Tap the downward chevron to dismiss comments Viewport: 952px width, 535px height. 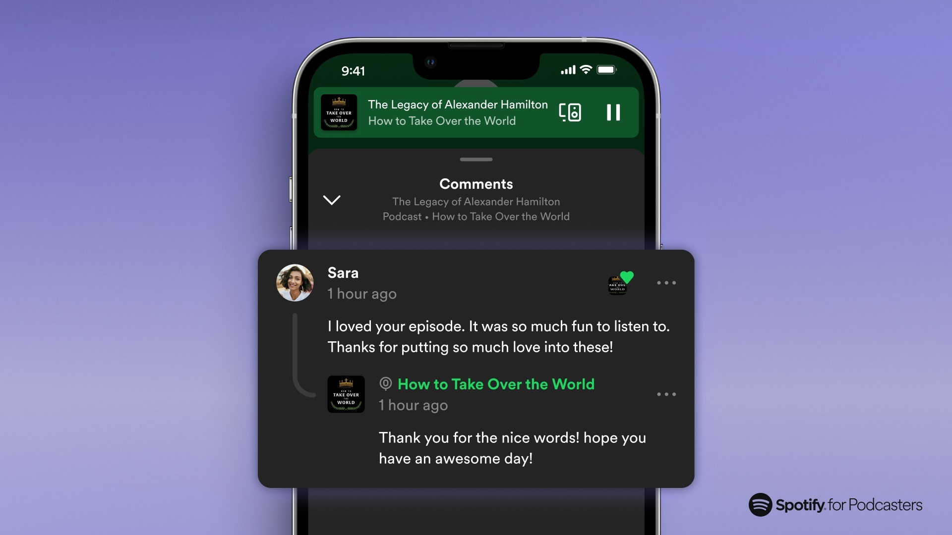pos(332,199)
